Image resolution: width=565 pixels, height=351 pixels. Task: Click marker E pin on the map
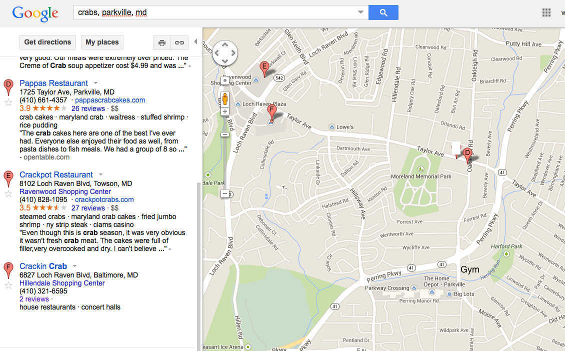click(x=264, y=68)
